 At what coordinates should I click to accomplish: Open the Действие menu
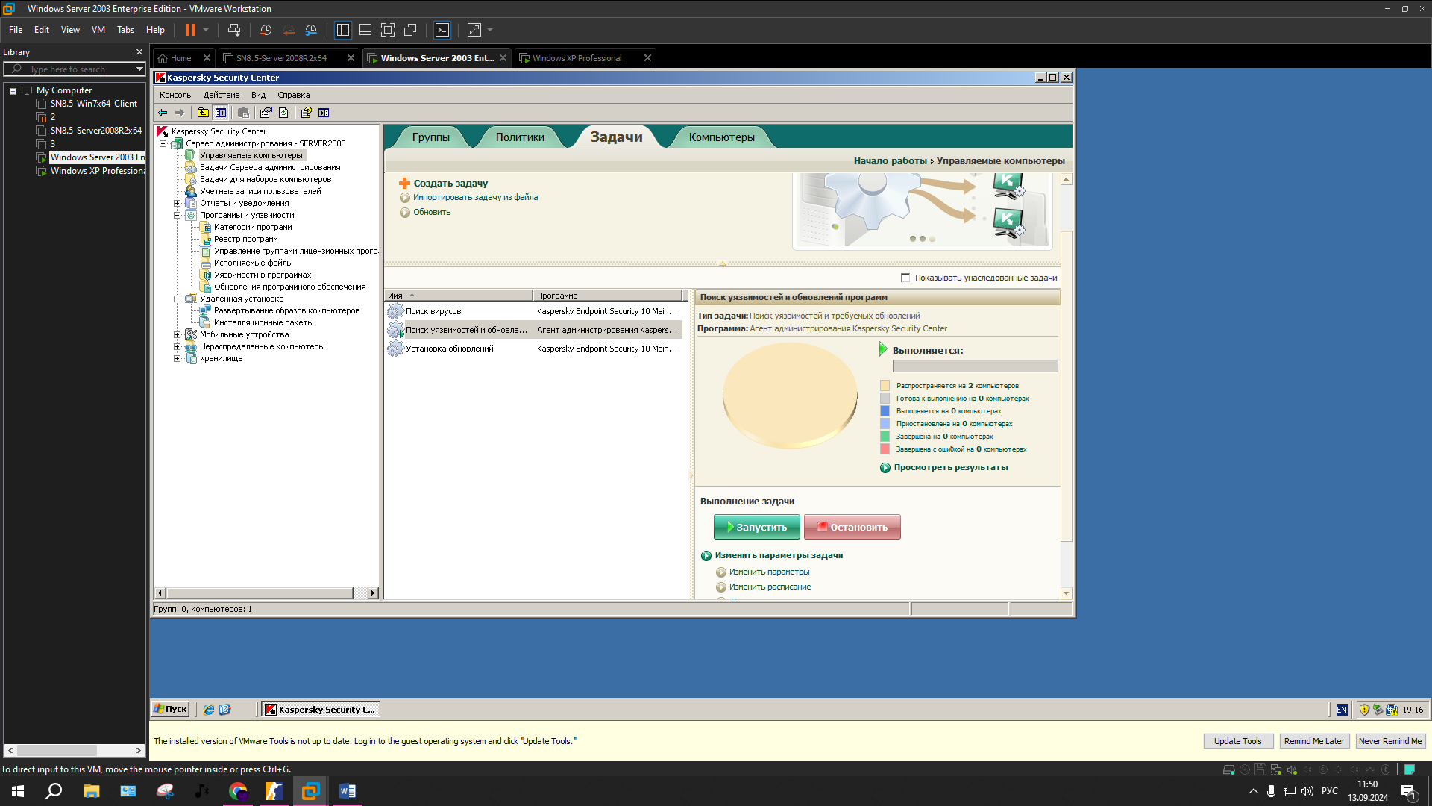pyautogui.click(x=222, y=95)
